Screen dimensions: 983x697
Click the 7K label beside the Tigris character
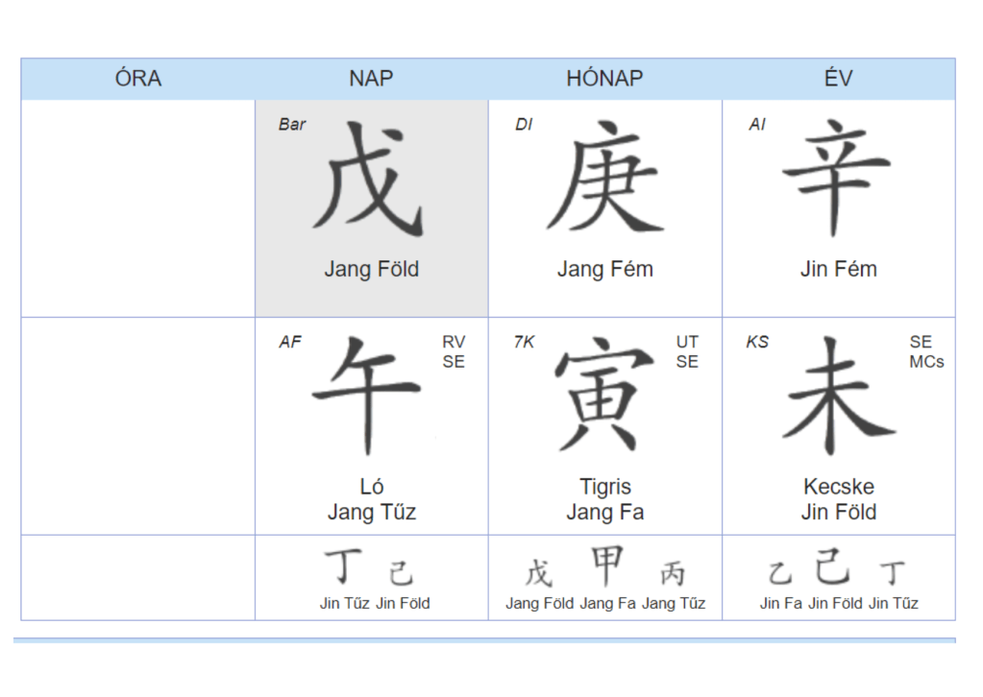[x=524, y=342]
